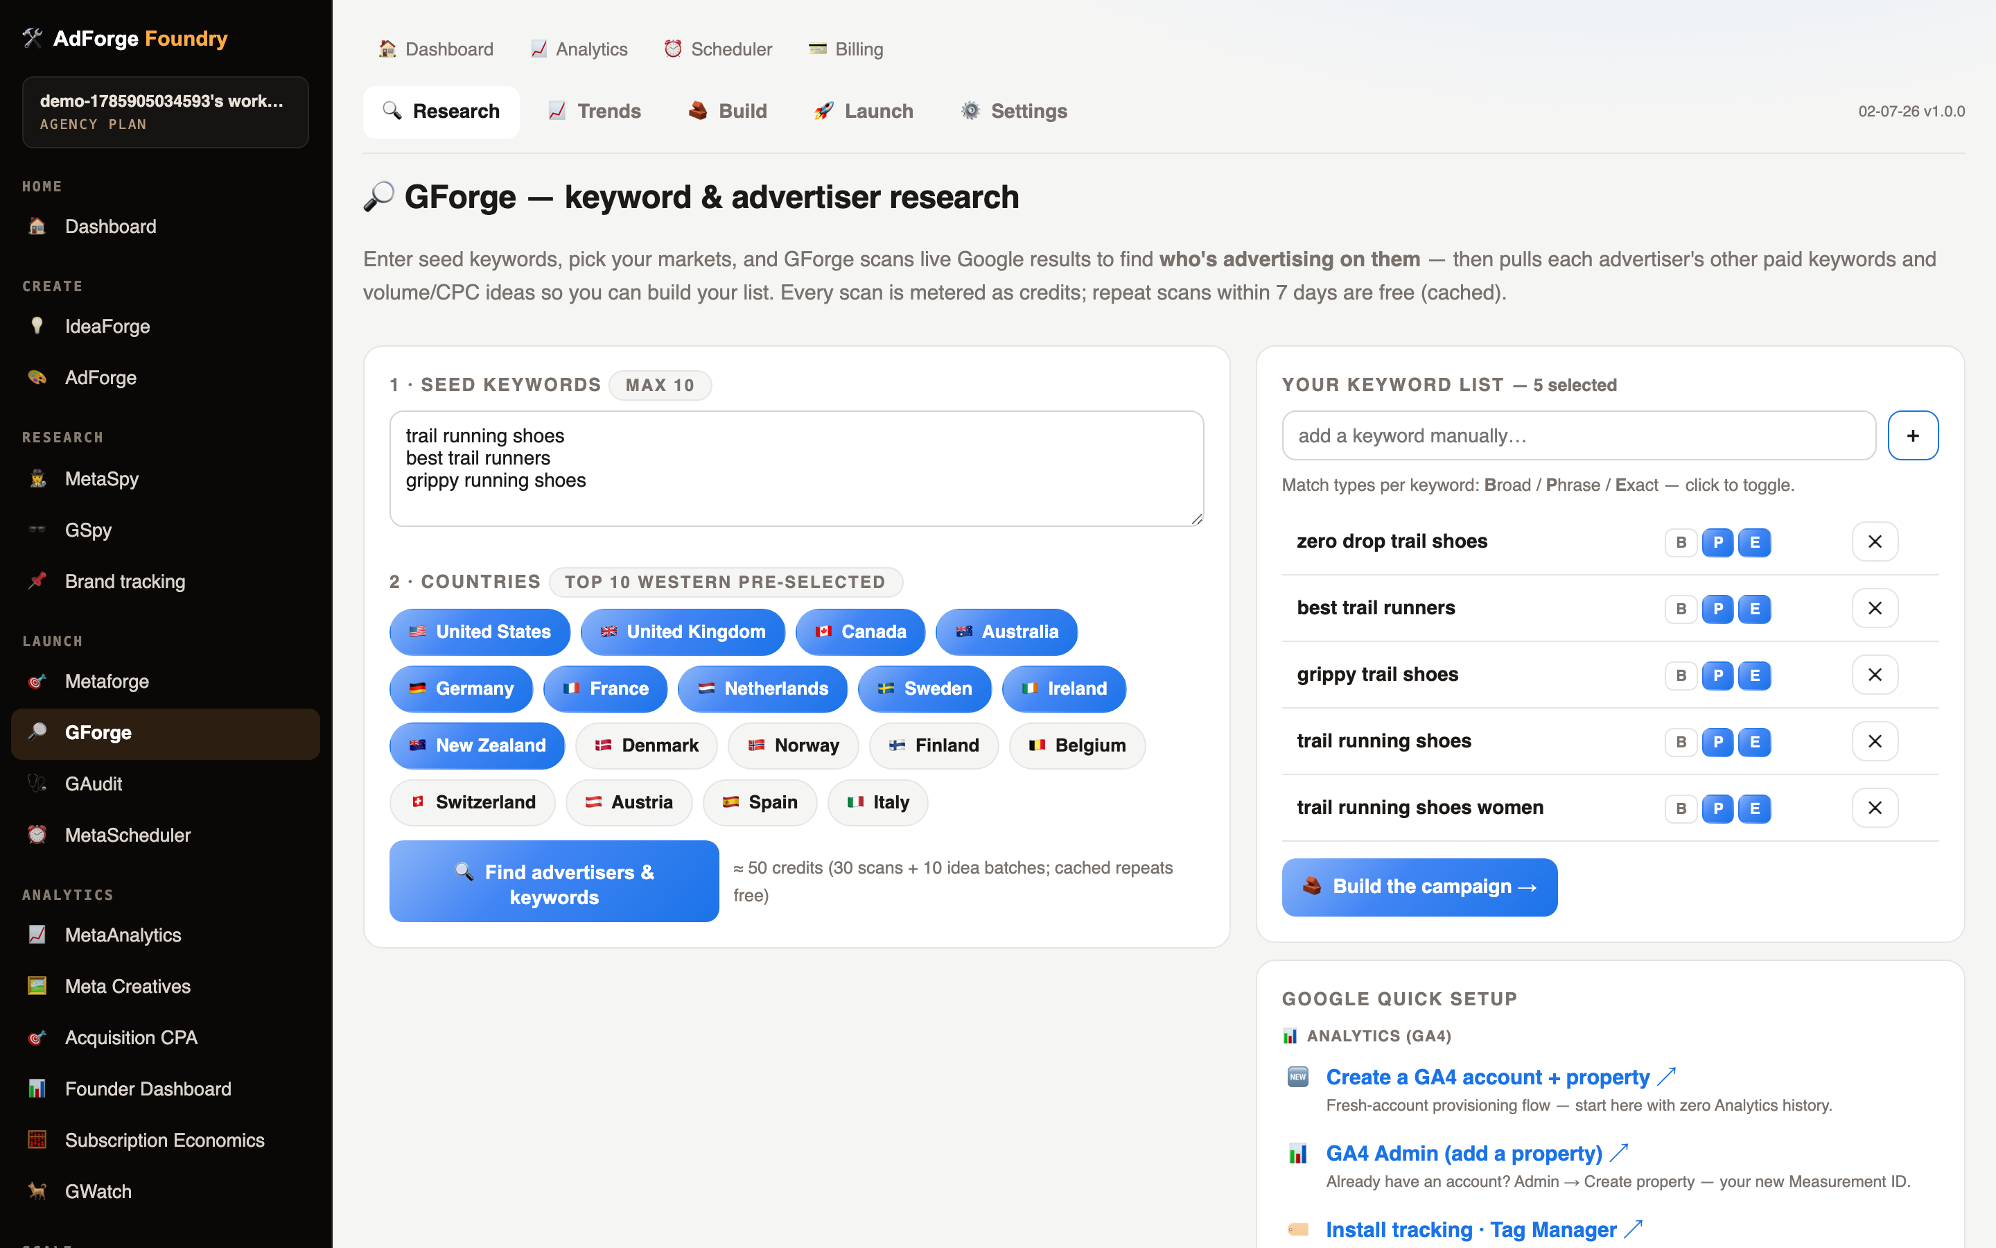Select the Italy country chip
Screen dimensions: 1996x1248
click(x=877, y=802)
